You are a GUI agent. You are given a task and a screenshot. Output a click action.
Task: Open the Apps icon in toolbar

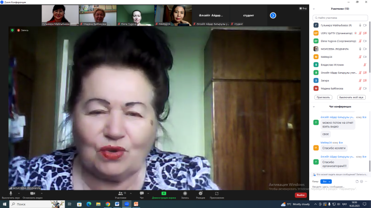pyautogui.click(x=216, y=193)
